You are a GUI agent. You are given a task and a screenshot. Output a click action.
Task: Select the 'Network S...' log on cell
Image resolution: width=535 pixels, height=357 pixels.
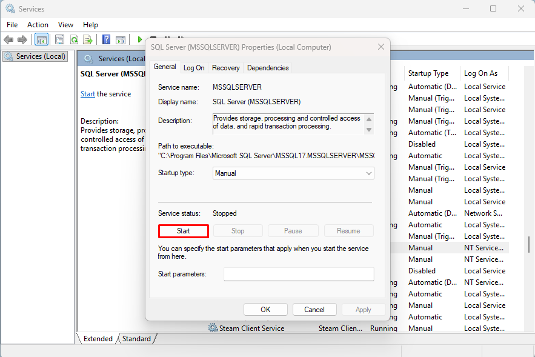483,213
